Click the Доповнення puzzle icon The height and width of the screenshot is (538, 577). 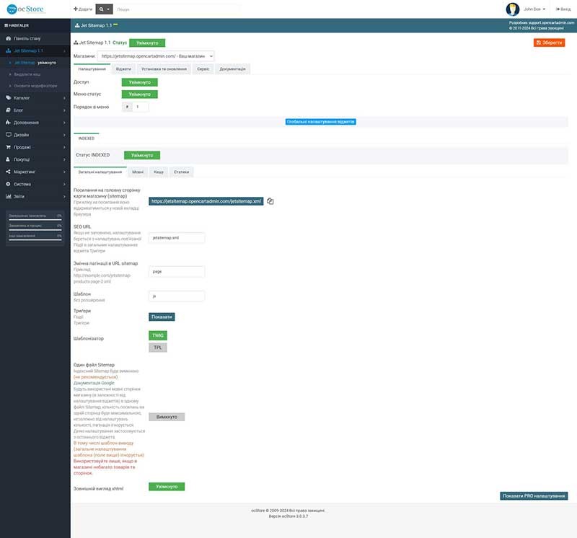click(x=8, y=122)
